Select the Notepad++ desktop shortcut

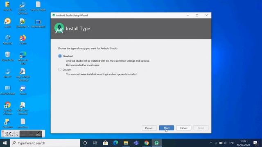pos(23,23)
